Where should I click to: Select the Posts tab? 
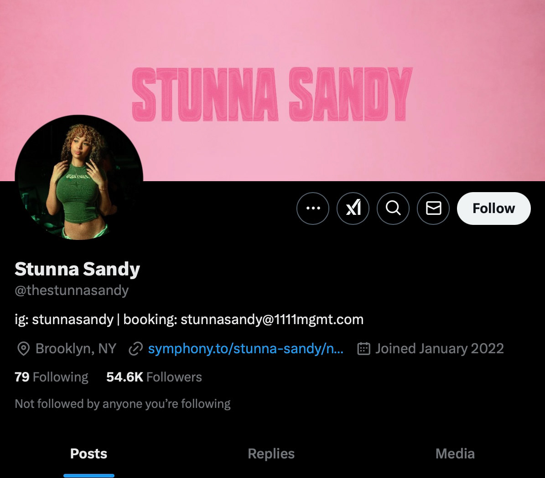pyautogui.click(x=88, y=454)
